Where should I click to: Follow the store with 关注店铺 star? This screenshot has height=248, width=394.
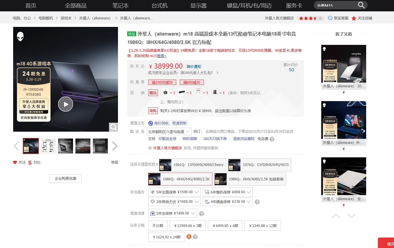[x=354, y=18]
